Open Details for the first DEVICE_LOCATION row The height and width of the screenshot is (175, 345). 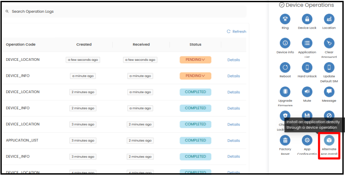(233, 60)
